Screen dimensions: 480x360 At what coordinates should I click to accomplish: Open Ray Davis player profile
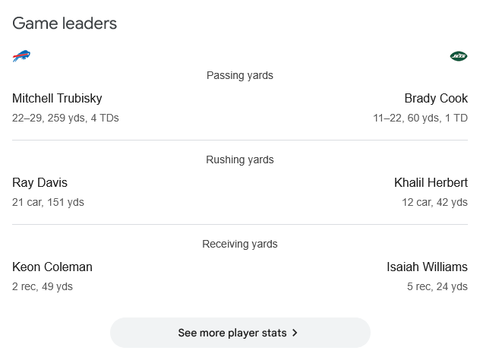tap(39, 183)
